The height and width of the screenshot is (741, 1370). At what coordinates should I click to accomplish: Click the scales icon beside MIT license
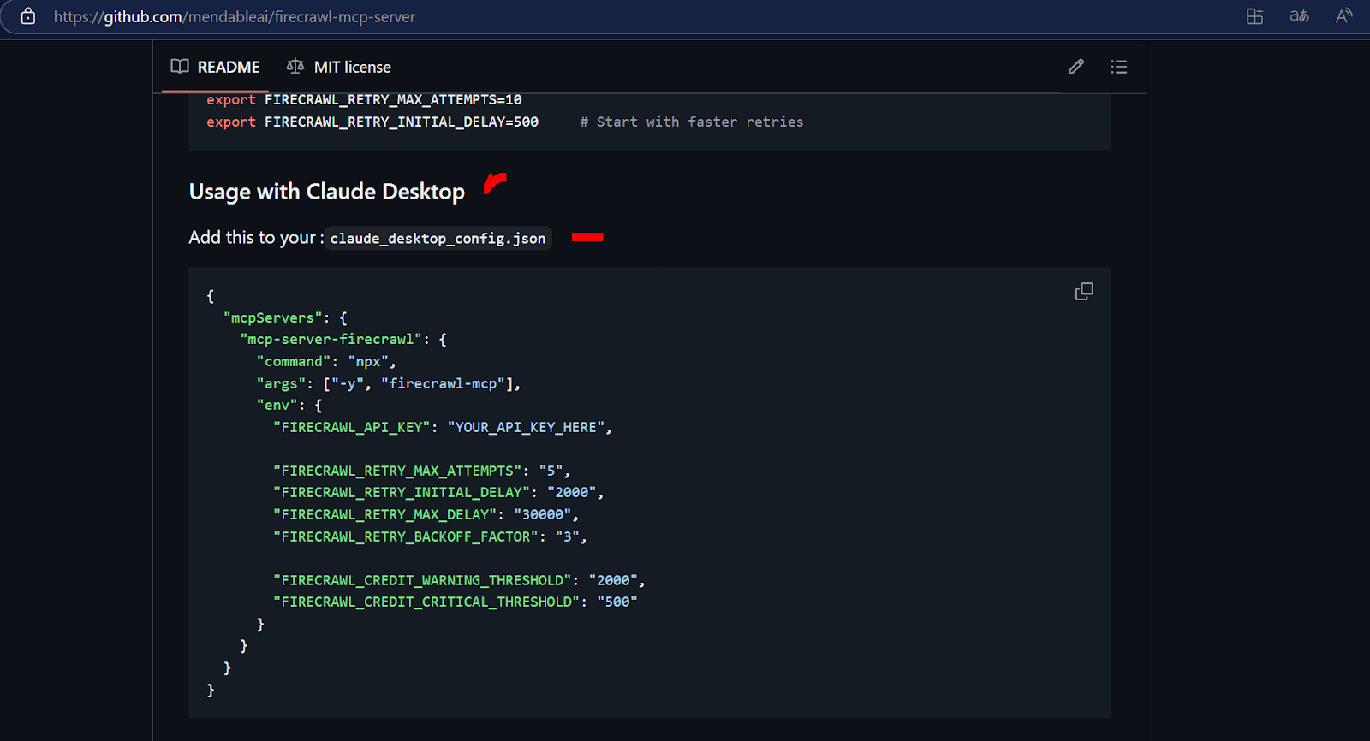(295, 67)
